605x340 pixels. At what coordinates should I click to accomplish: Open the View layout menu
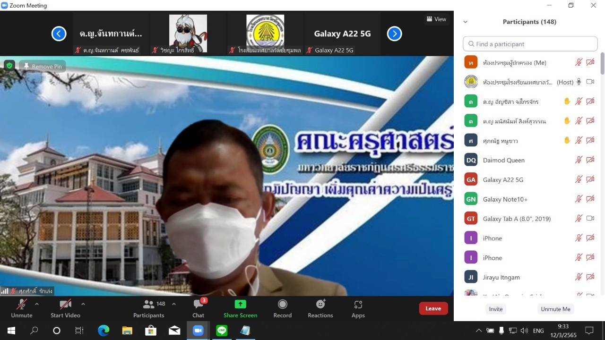pos(436,19)
